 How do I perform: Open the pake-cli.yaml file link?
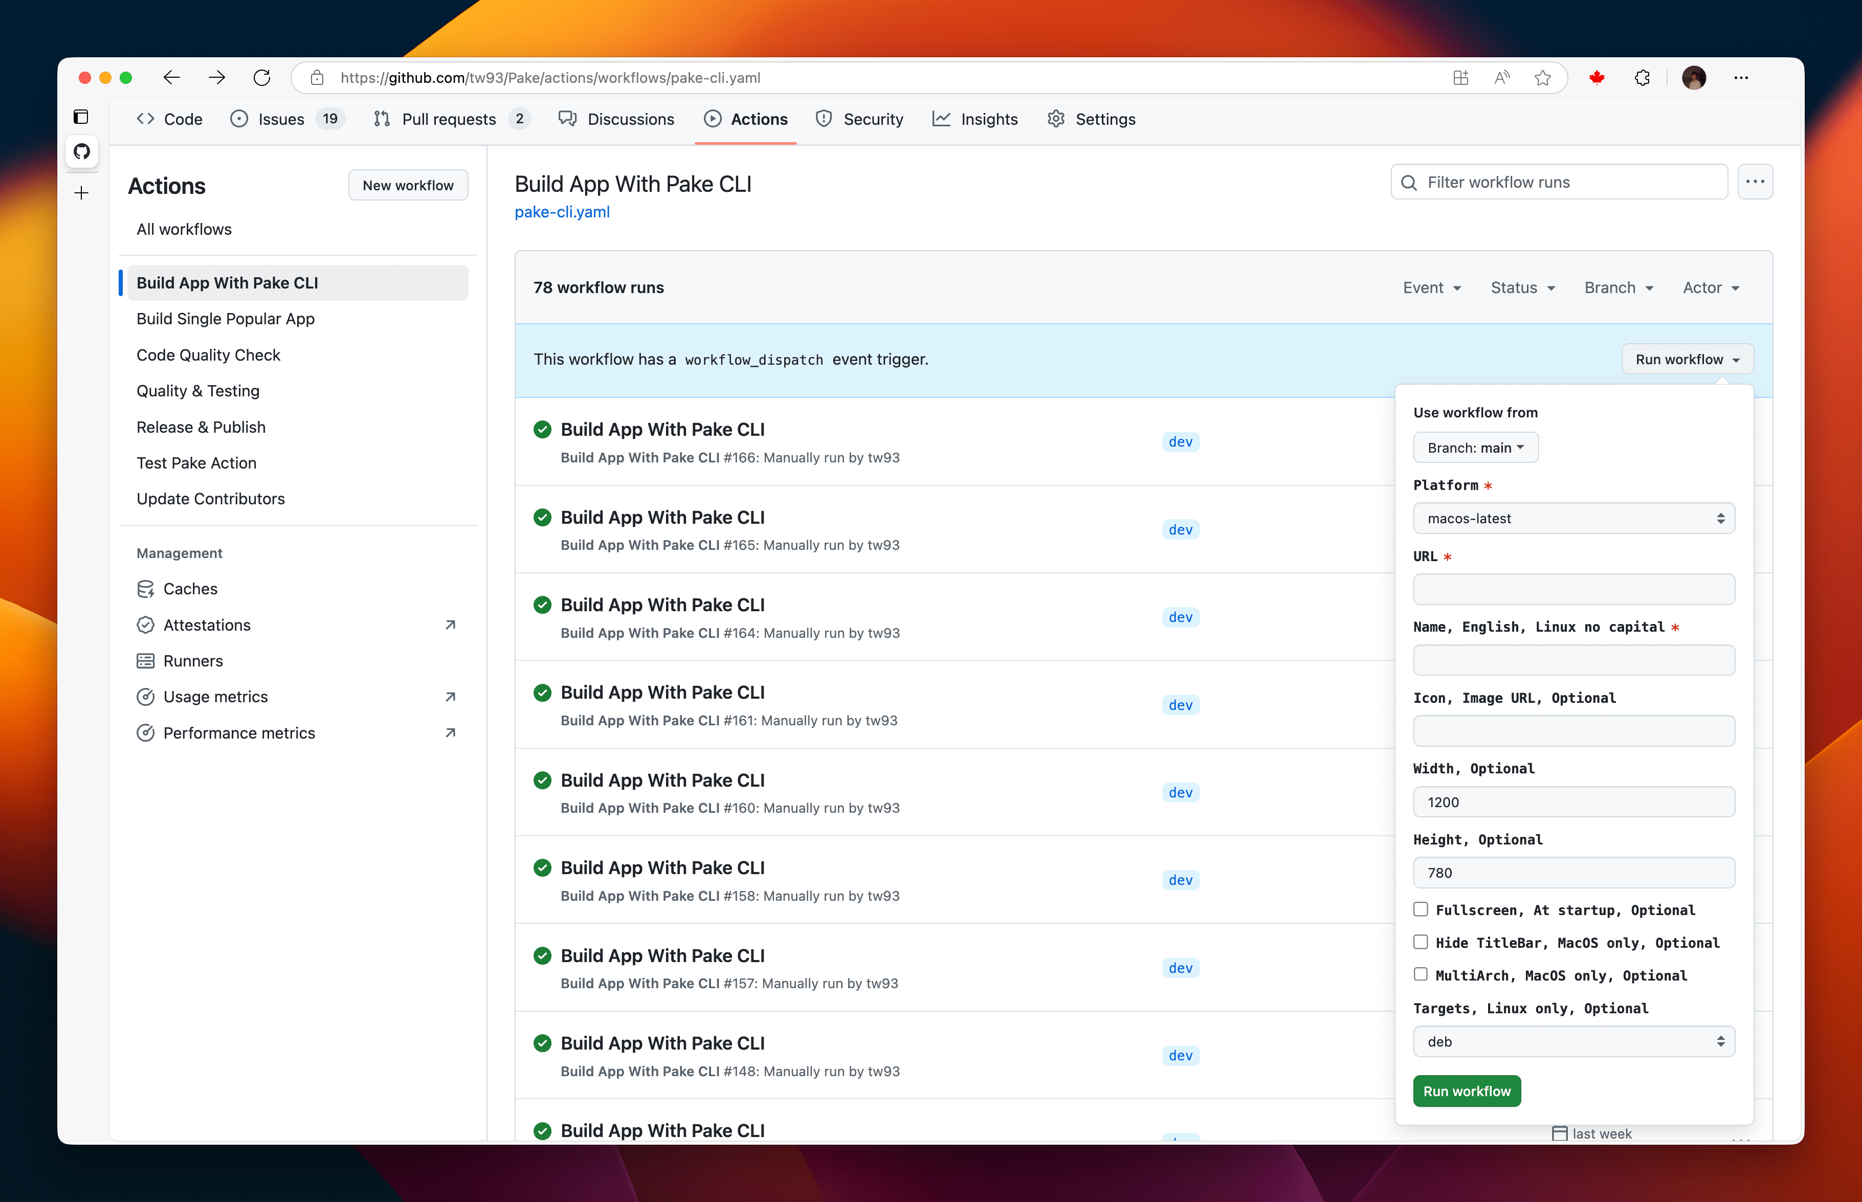coord(562,212)
